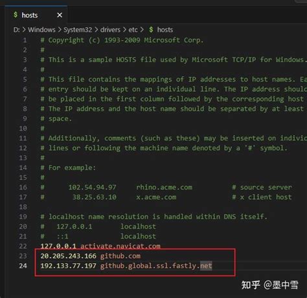
Task: Click the 192.133.77.197 IP address
Action: [68, 266]
